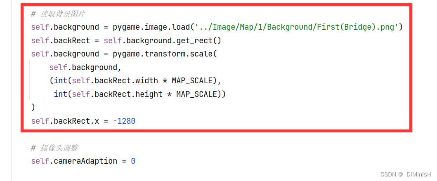Click self.backRect.x assignment
Viewport: 437px width, 181px height.
83,121
